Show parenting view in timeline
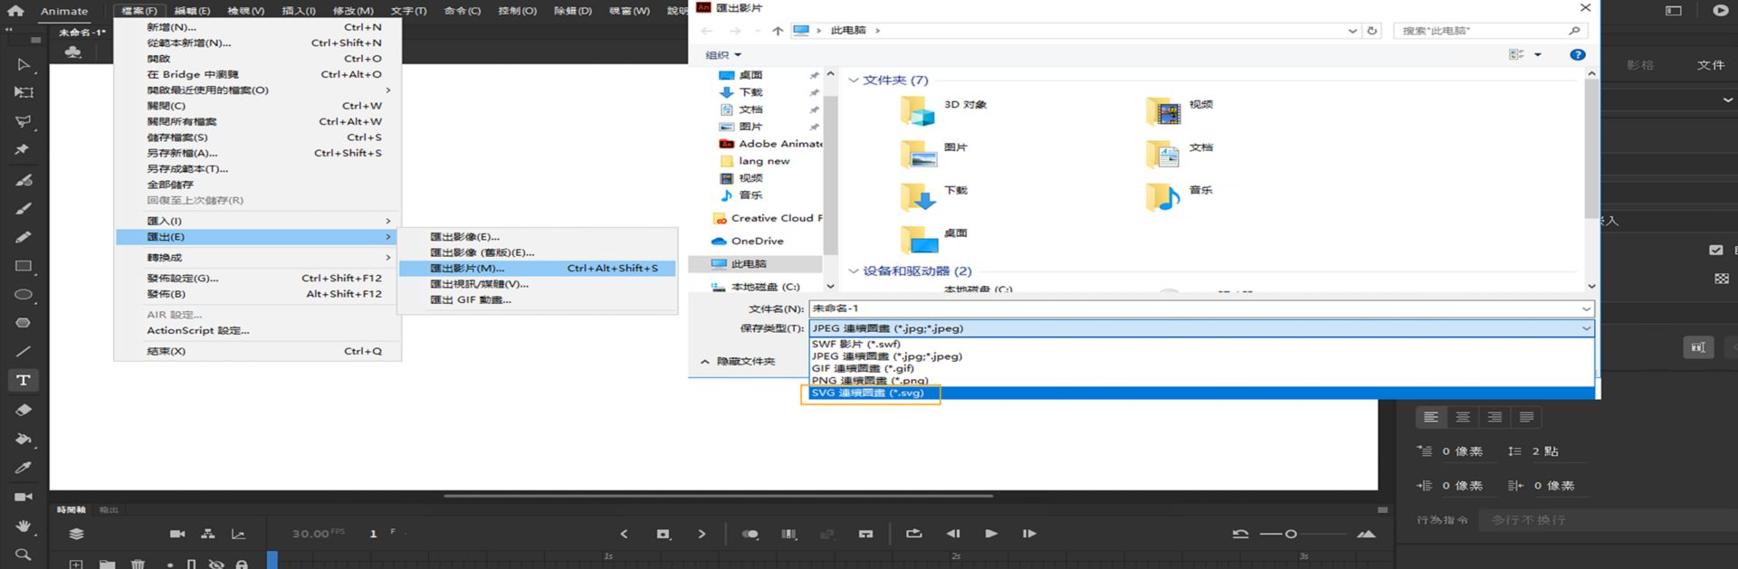Image resolution: width=1738 pixels, height=569 pixels. [208, 534]
